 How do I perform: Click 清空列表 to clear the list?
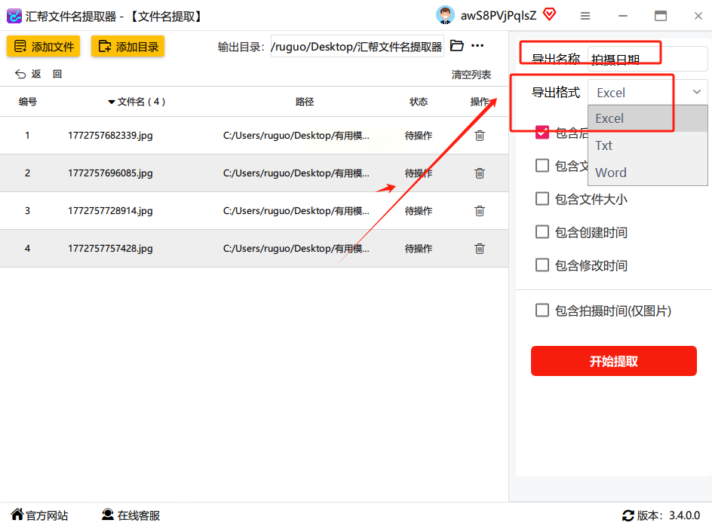[471, 75]
